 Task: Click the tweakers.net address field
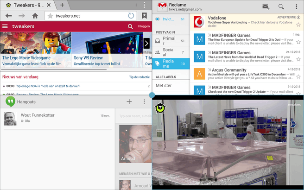[91, 16]
